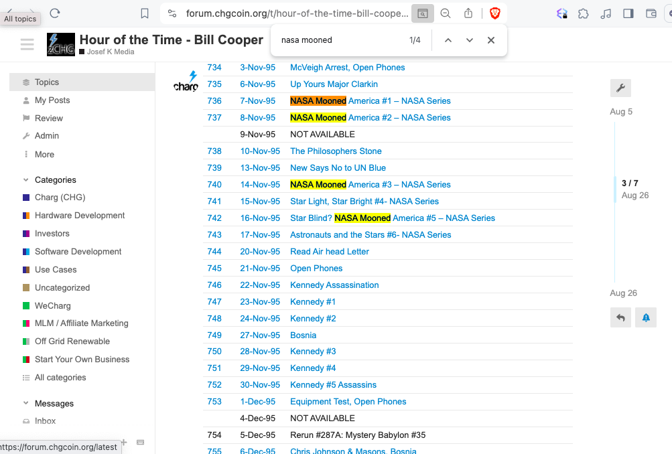Open notification bell settings for topic
The height and width of the screenshot is (454, 672).
tap(646, 318)
